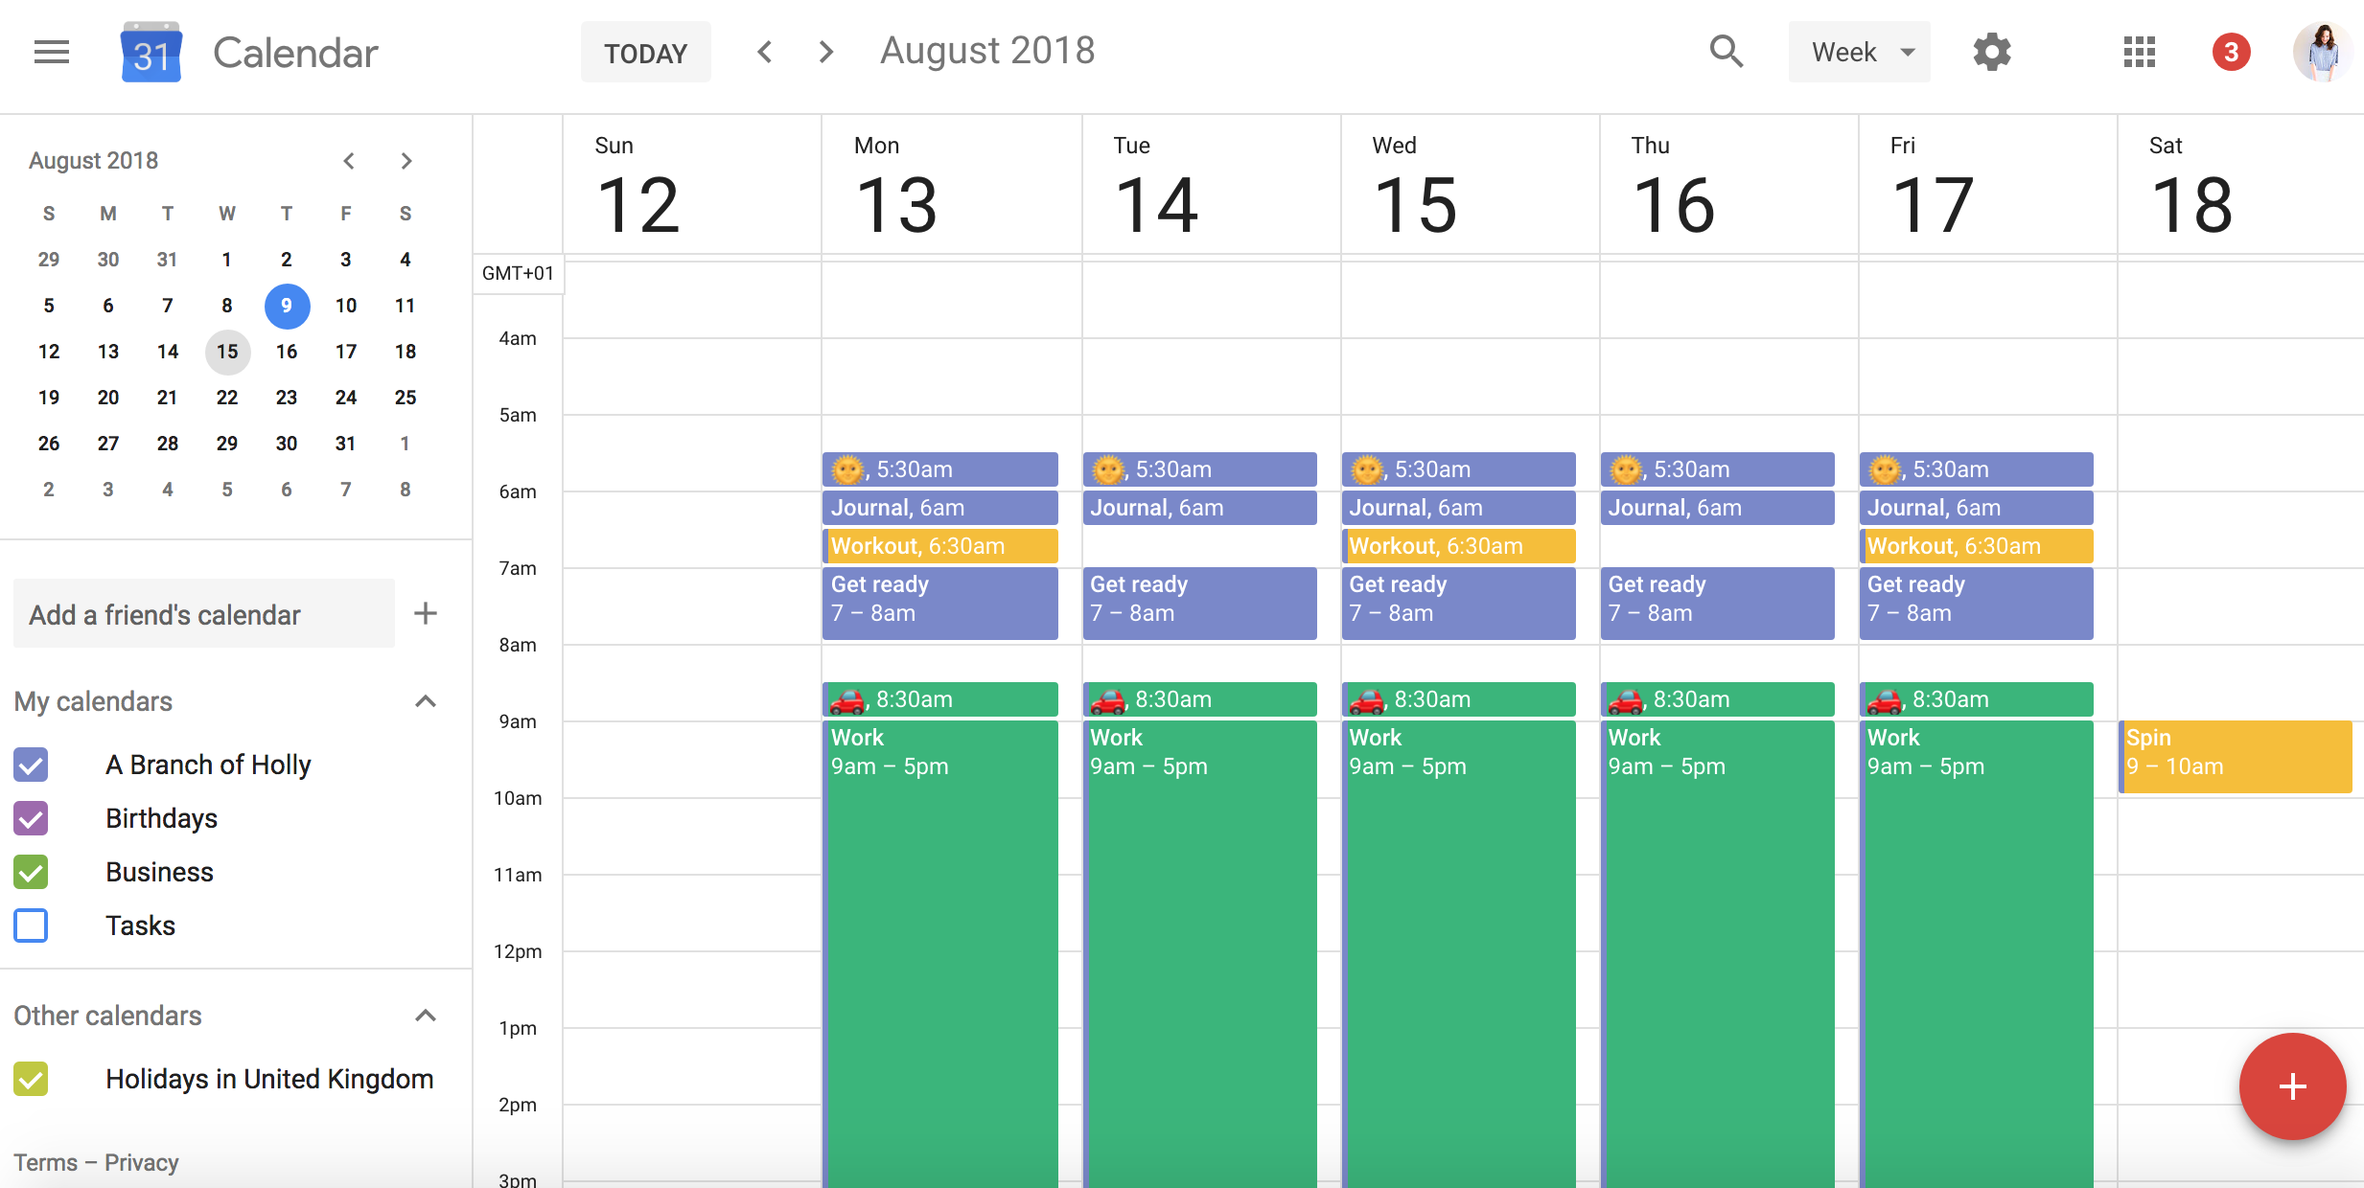Create event with red plus button
The height and width of the screenshot is (1188, 2364).
click(x=2292, y=1086)
